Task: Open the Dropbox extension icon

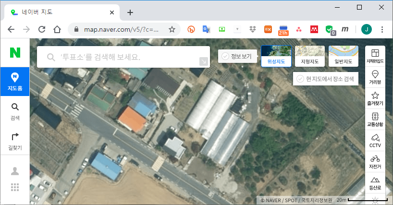Action: point(253,30)
